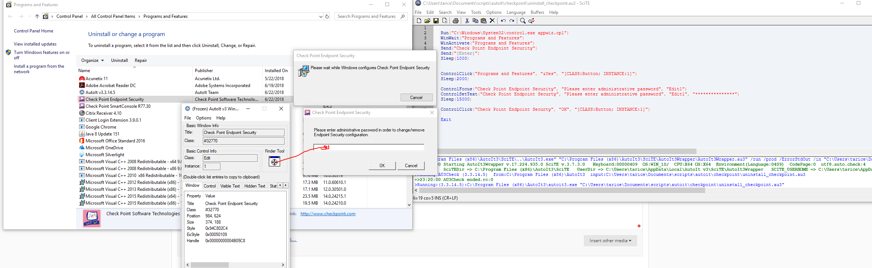
Task: Click the Redo arrow icon in SciTE
Action: (512, 21)
